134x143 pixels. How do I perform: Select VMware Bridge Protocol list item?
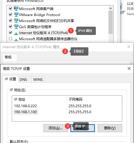pos(40,15)
